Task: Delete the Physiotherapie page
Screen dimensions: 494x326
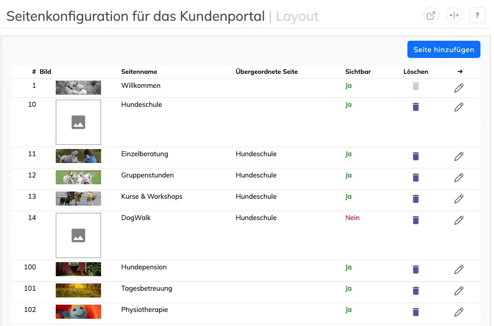Action: click(416, 312)
